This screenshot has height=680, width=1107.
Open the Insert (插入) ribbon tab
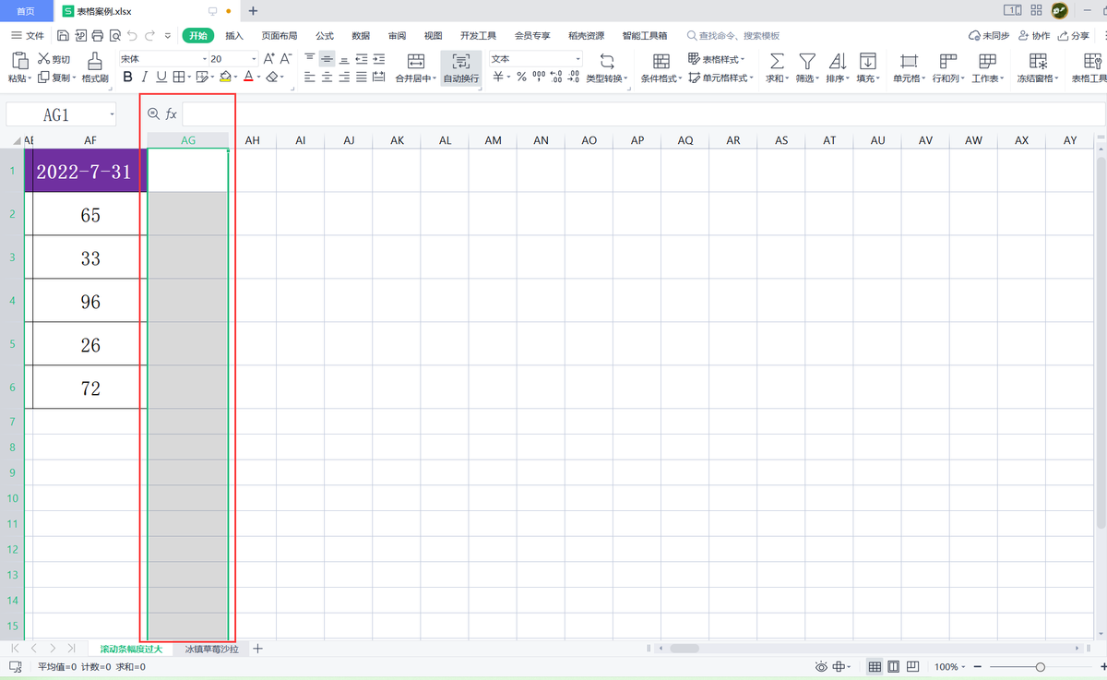click(234, 36)
